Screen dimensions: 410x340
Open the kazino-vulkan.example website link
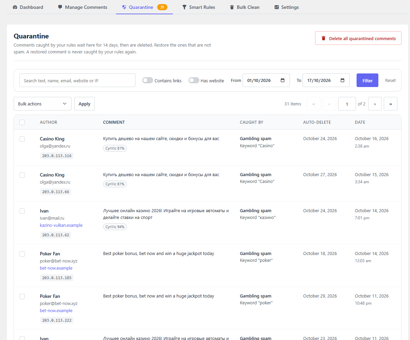click(61, 225)
